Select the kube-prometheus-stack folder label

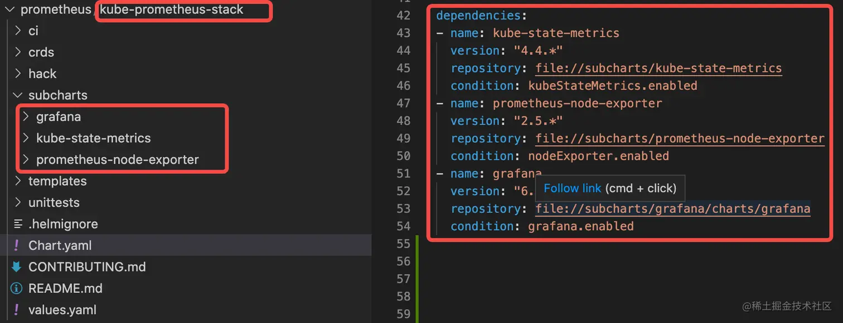tap(172, 9)
